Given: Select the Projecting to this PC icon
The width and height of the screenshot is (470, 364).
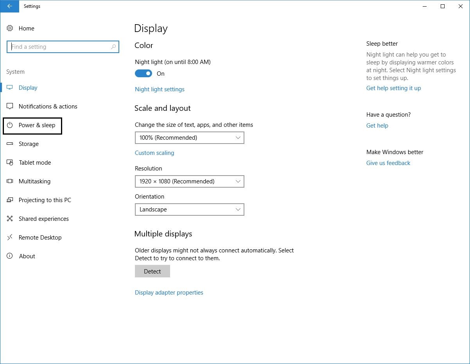Looking at the screenshot, I should [10, 200].
